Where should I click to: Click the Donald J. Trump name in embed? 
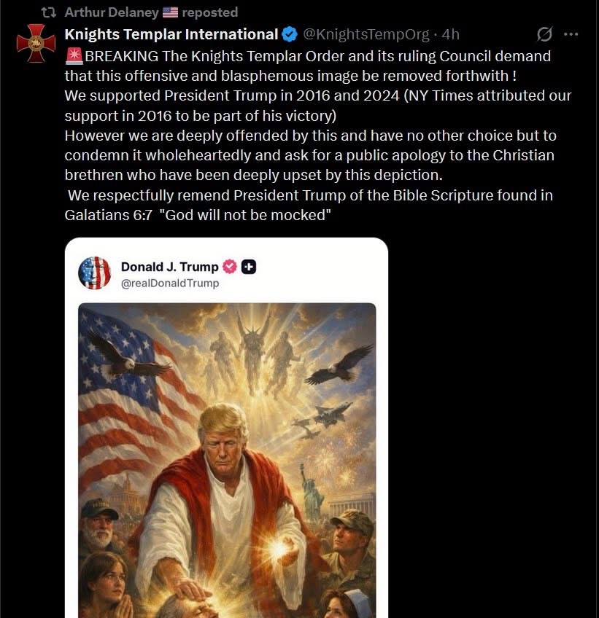(169, 267)
